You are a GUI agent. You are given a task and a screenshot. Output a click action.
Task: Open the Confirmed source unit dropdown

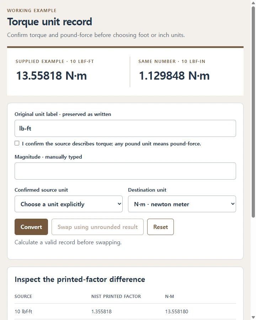point(69,204)
